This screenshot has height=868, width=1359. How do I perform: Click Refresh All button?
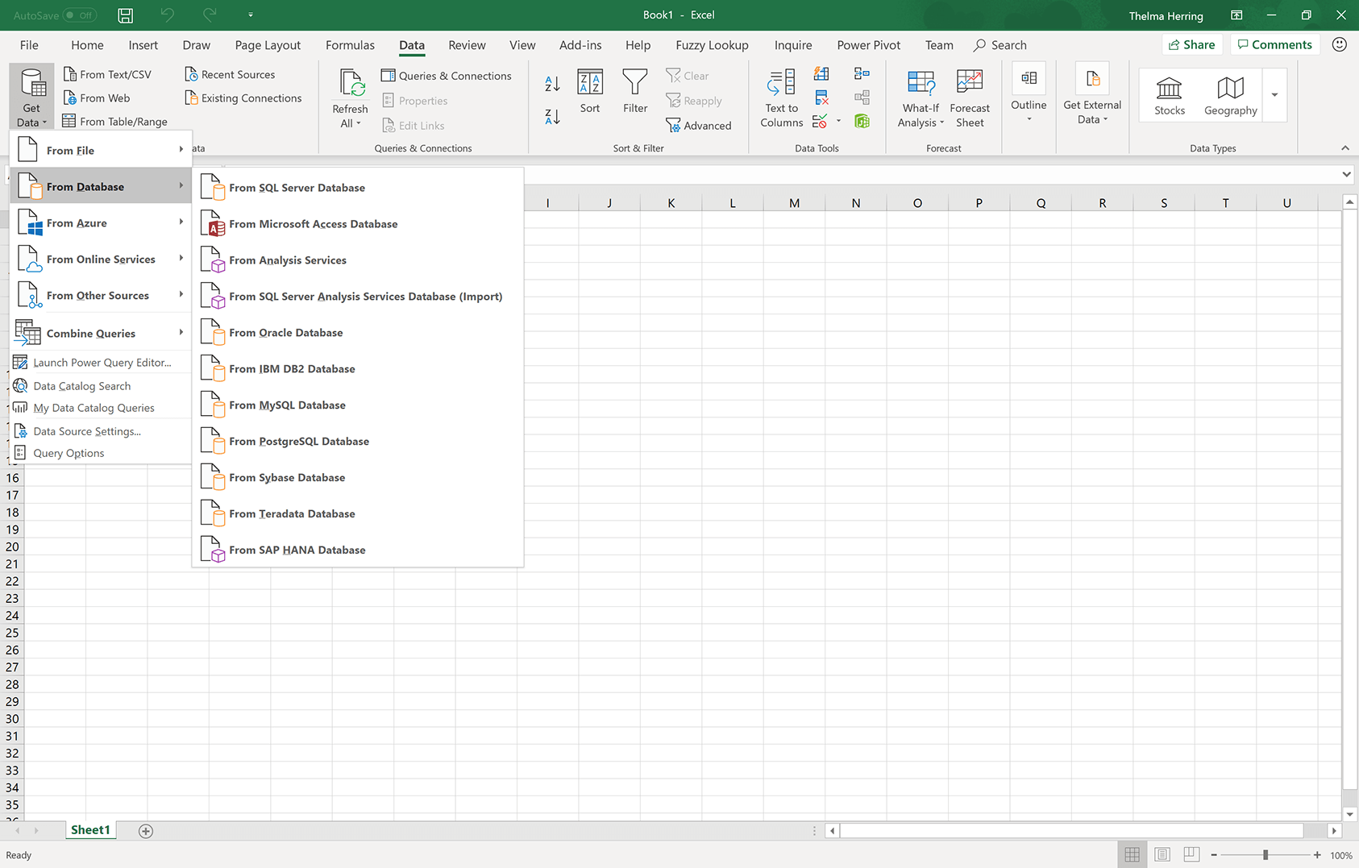pyautogui.click(x=350, y=98)
